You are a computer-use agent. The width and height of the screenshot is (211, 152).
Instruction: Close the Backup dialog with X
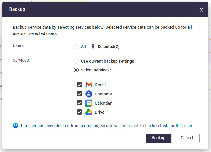(x=202, y=10)
